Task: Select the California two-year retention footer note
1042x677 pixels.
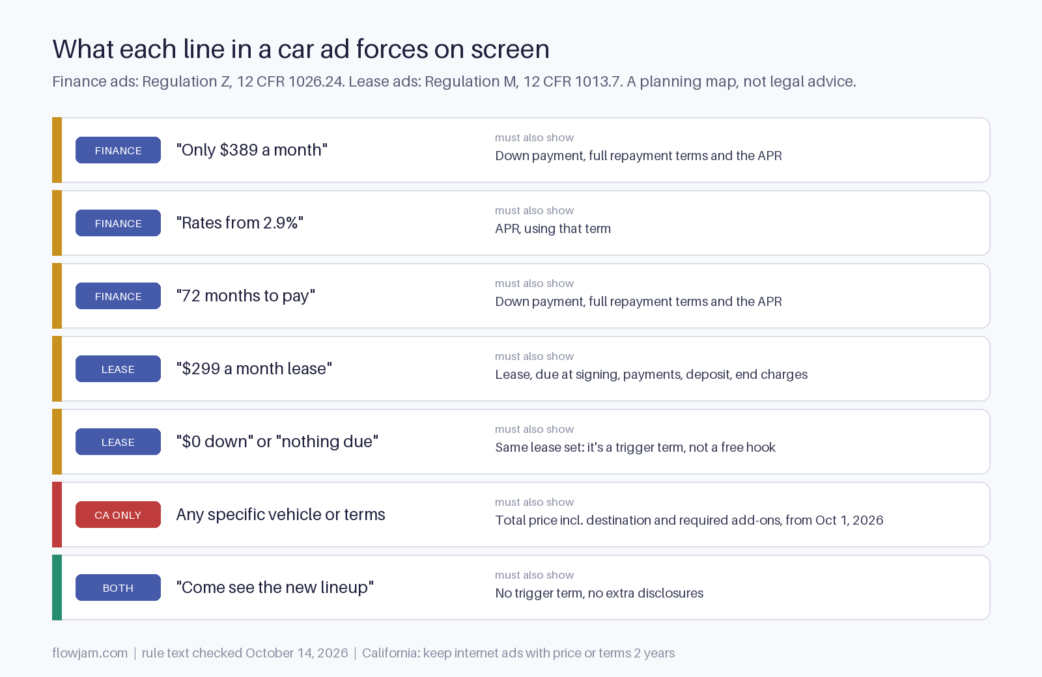Action: pos(518,653)
